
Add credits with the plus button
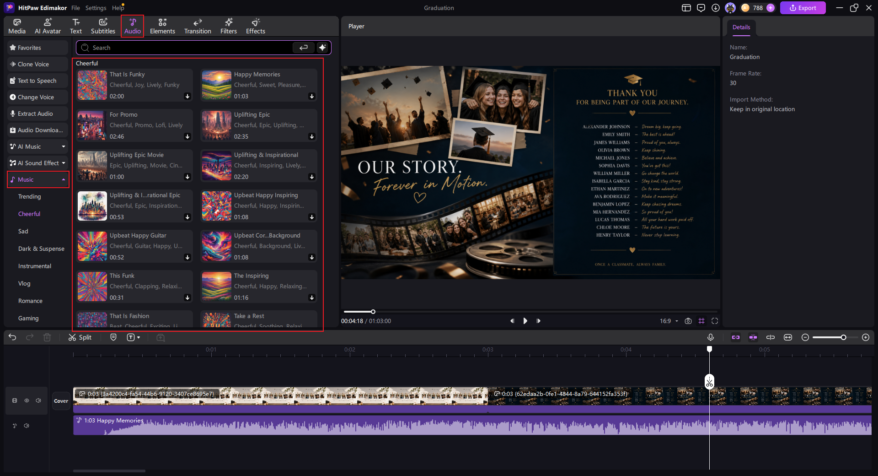point(771,8)
